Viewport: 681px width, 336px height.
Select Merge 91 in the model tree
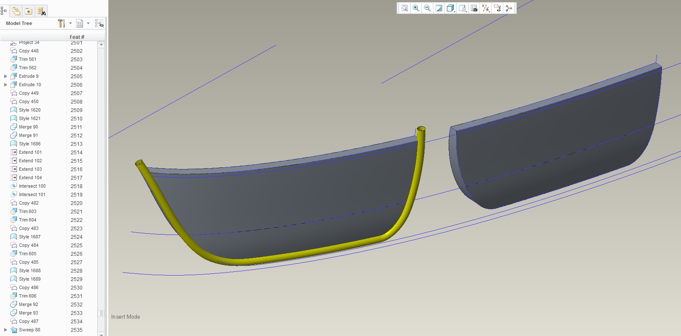tap(28, 135)
